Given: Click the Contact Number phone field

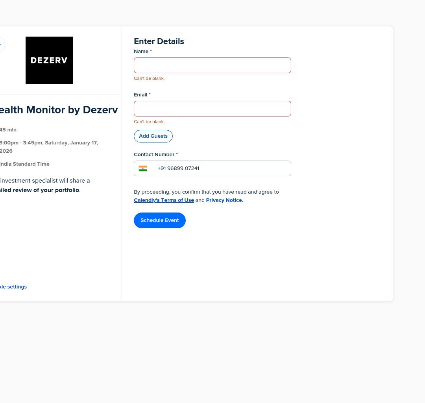Looking at the screenshot, I should (x=222, y=168).
